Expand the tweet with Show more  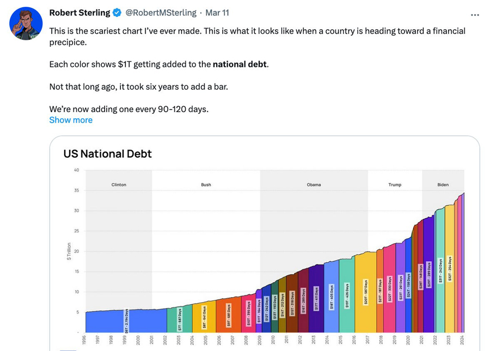[x=71, y=120]
